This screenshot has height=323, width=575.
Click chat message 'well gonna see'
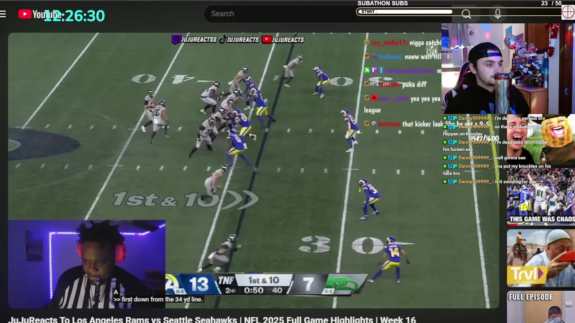coord(484,158)
